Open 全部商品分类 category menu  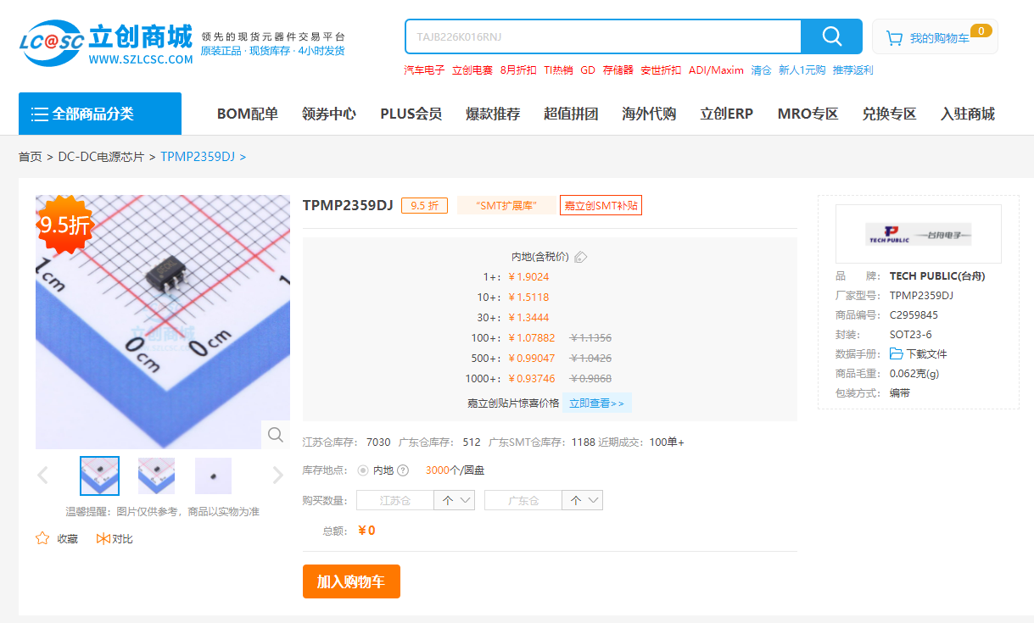tap(100, 114)
